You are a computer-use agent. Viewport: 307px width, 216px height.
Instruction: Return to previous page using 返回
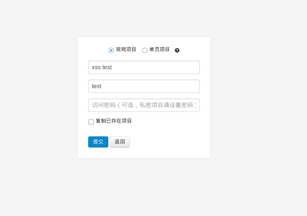(x=119, y=142)
